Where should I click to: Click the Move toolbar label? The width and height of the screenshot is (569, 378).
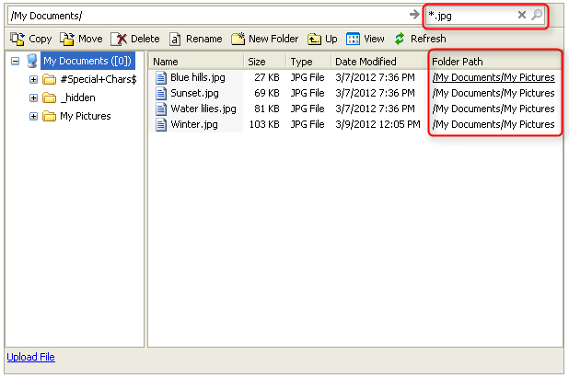coord(90,39)
